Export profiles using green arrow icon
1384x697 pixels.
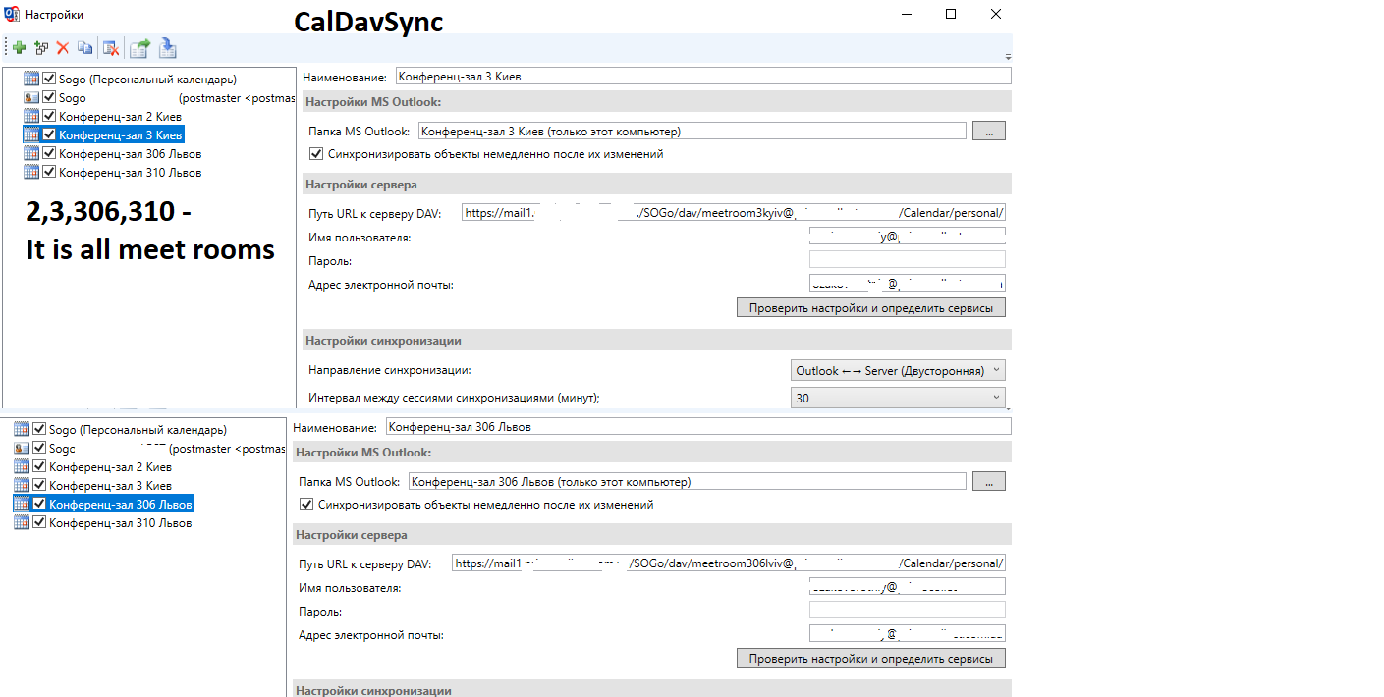(139, 47)
